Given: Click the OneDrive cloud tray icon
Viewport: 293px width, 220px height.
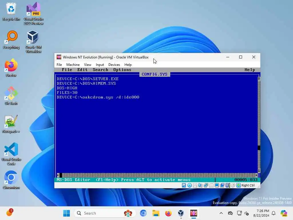Looking at the screenshot, I should click(x=230, y=213).
